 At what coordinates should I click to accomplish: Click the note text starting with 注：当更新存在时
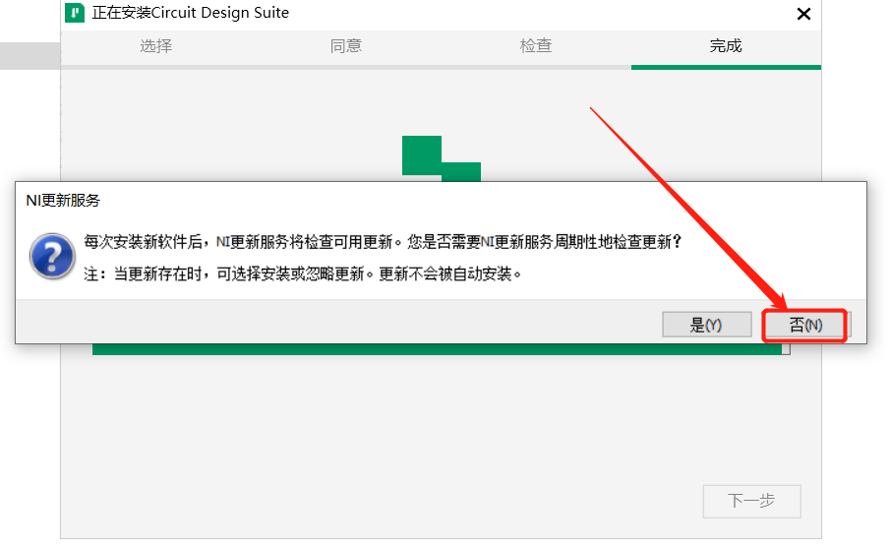303,273
